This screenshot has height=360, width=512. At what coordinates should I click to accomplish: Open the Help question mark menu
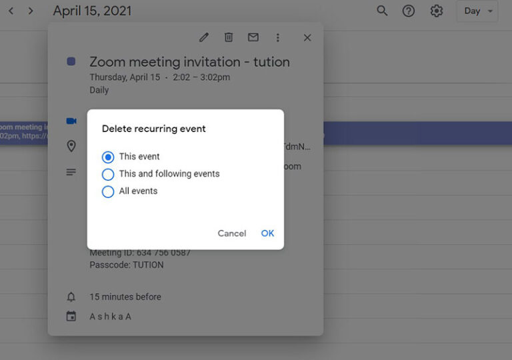(408, 11)
